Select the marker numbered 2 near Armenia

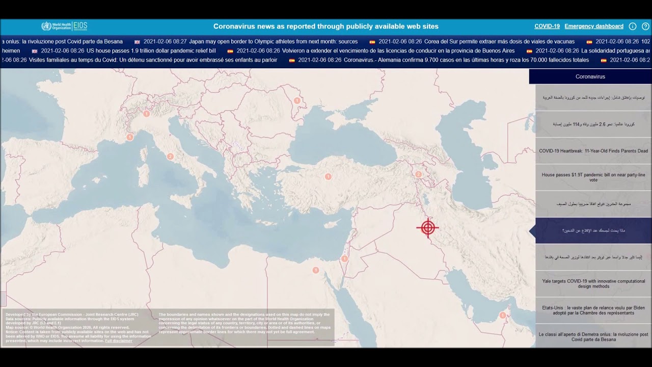[418, 174]
